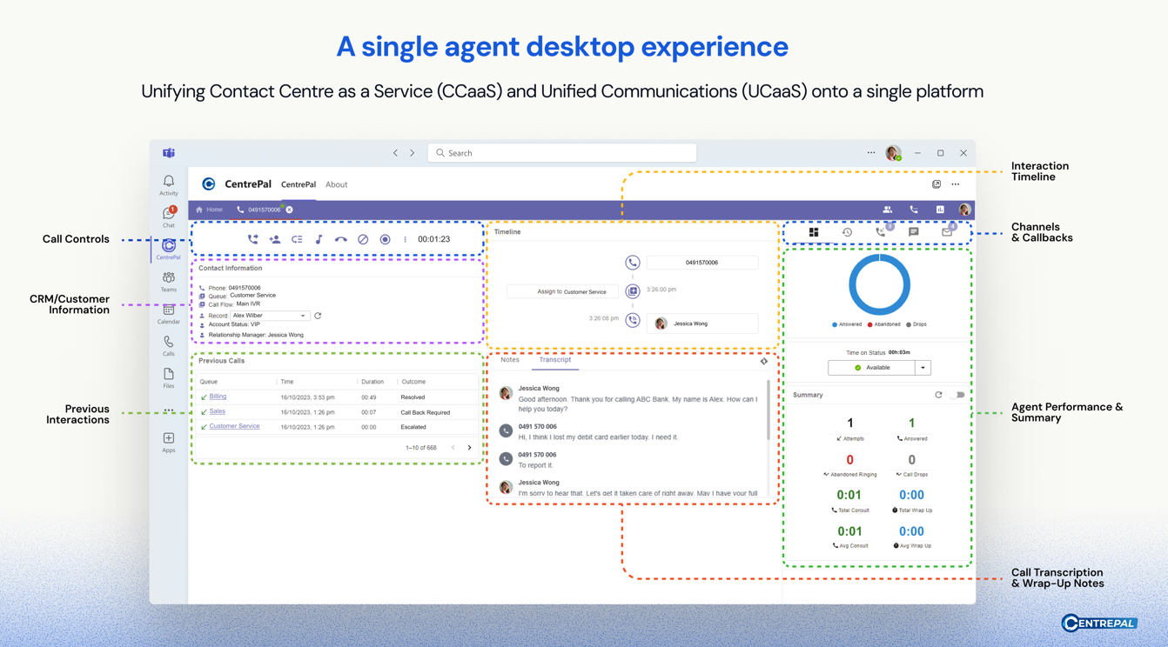
Task: Close the 0491570006 call tab
Action: [x=290, y=210]
